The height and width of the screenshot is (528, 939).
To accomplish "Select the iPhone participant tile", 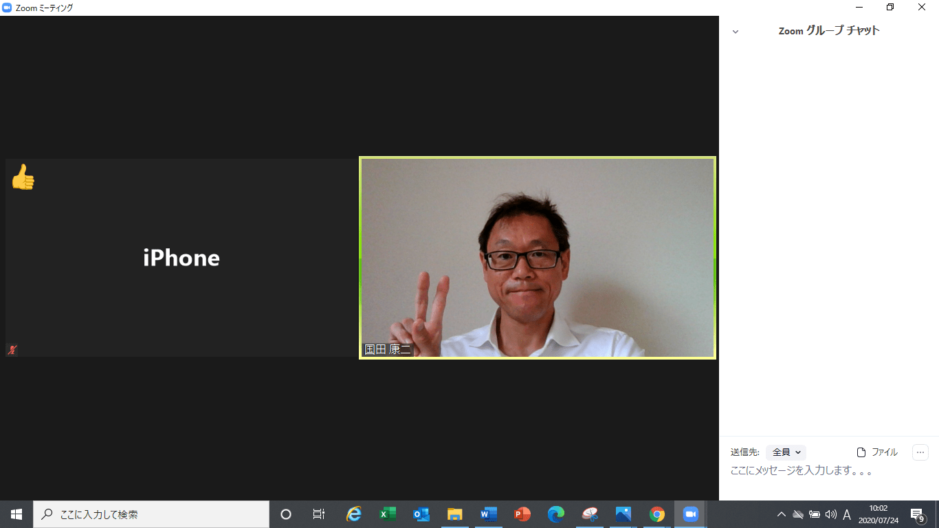I will tap(181, 258).
